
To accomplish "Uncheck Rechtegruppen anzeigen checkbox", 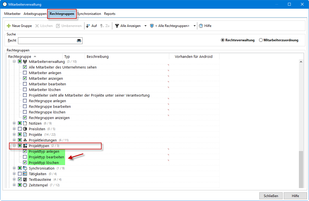I will tap(25, 118).
